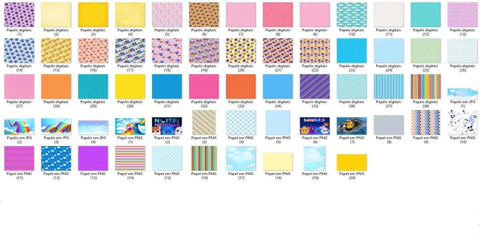480x233 pixels.
Task: Select the cloud-patterned Papéis digitais (10) thumbnail
Action: [x=352, y=15]
